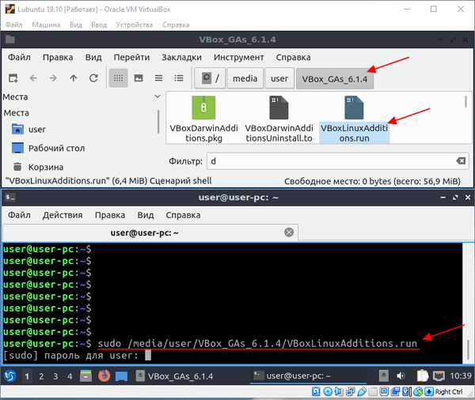This screenshot has height=400, width=475.
Task: Open the clipboard manager tray icon
Action: [x=423, y=375]
